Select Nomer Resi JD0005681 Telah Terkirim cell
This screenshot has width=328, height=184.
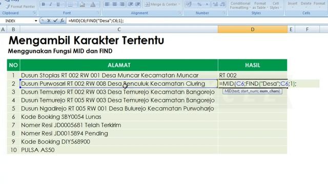119,125
